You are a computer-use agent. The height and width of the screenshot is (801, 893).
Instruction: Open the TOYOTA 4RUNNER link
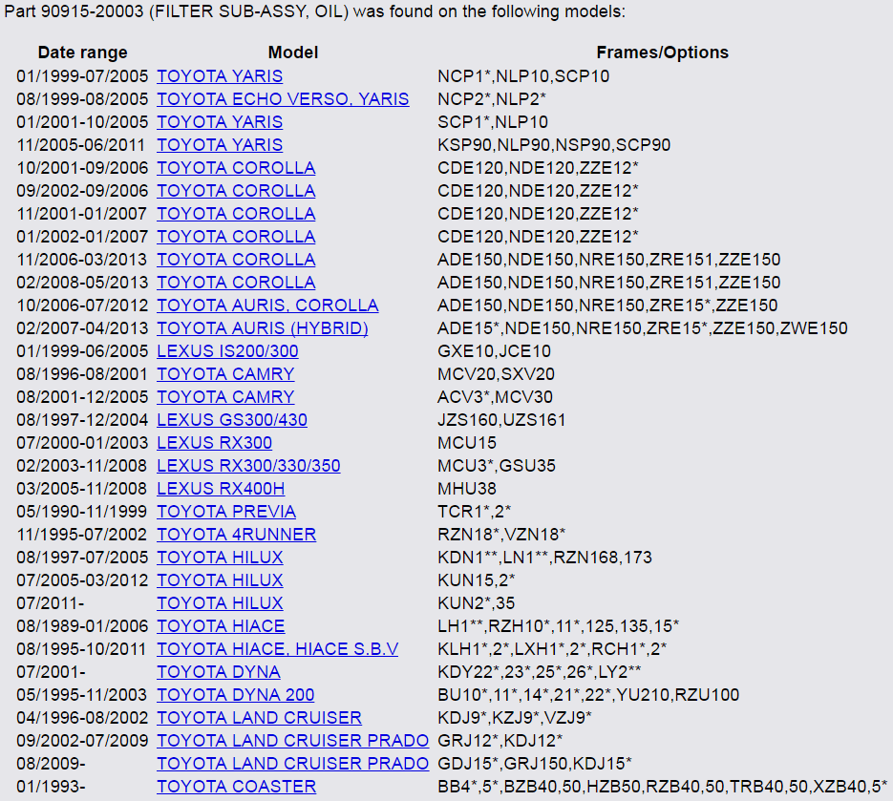click(237, 534)
